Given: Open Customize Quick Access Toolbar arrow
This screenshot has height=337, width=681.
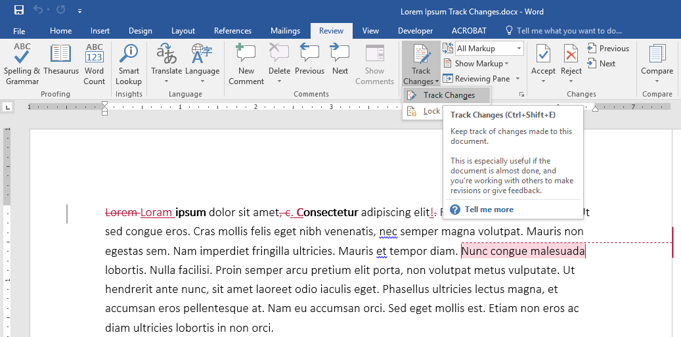Looking at the screenshot, I should tap(80, 11).
